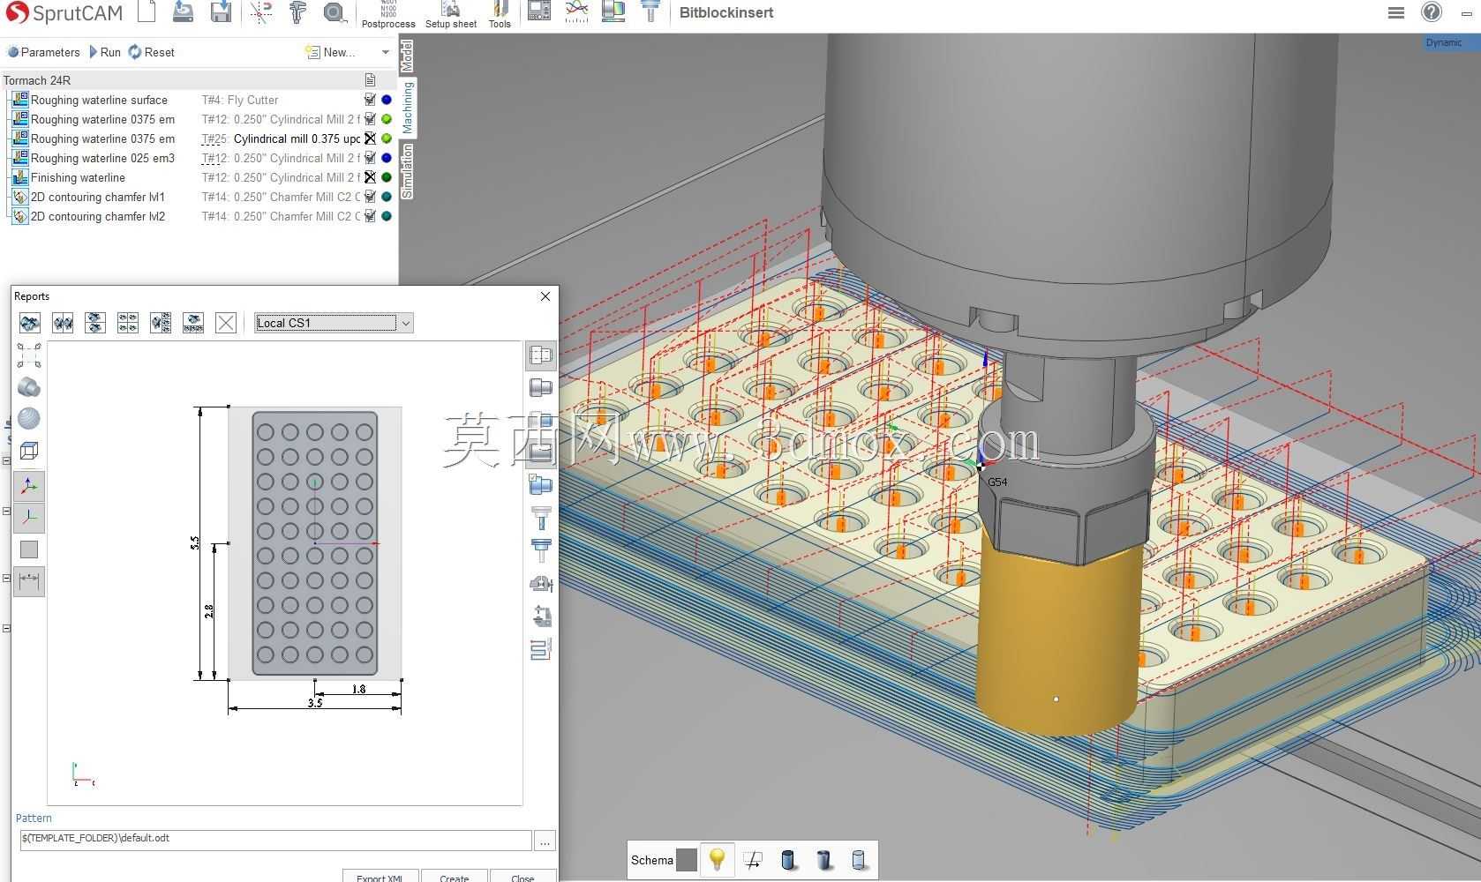Switch to the Machining tab

407,108
